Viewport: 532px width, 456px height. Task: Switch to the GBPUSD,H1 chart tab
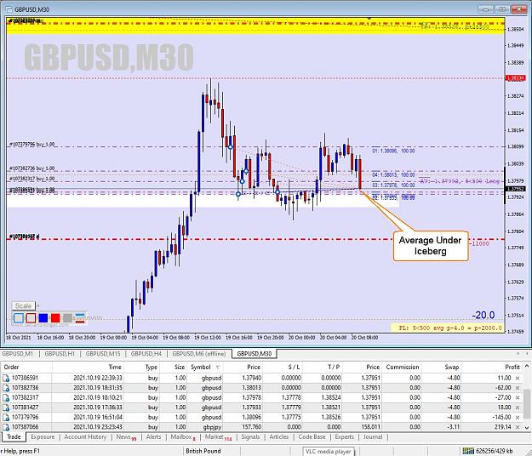click(60, 354)
